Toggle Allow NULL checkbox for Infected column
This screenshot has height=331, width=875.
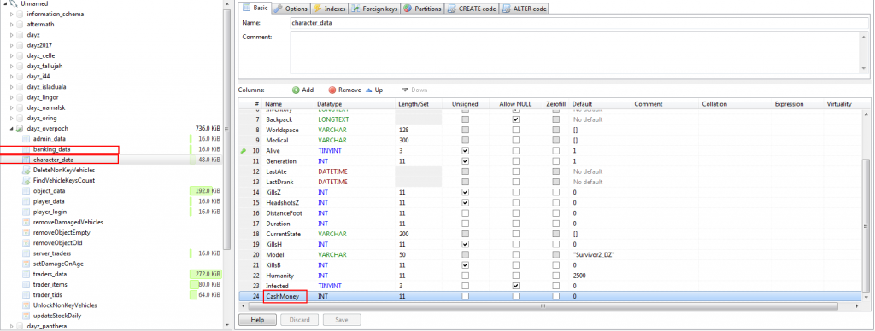516,286
